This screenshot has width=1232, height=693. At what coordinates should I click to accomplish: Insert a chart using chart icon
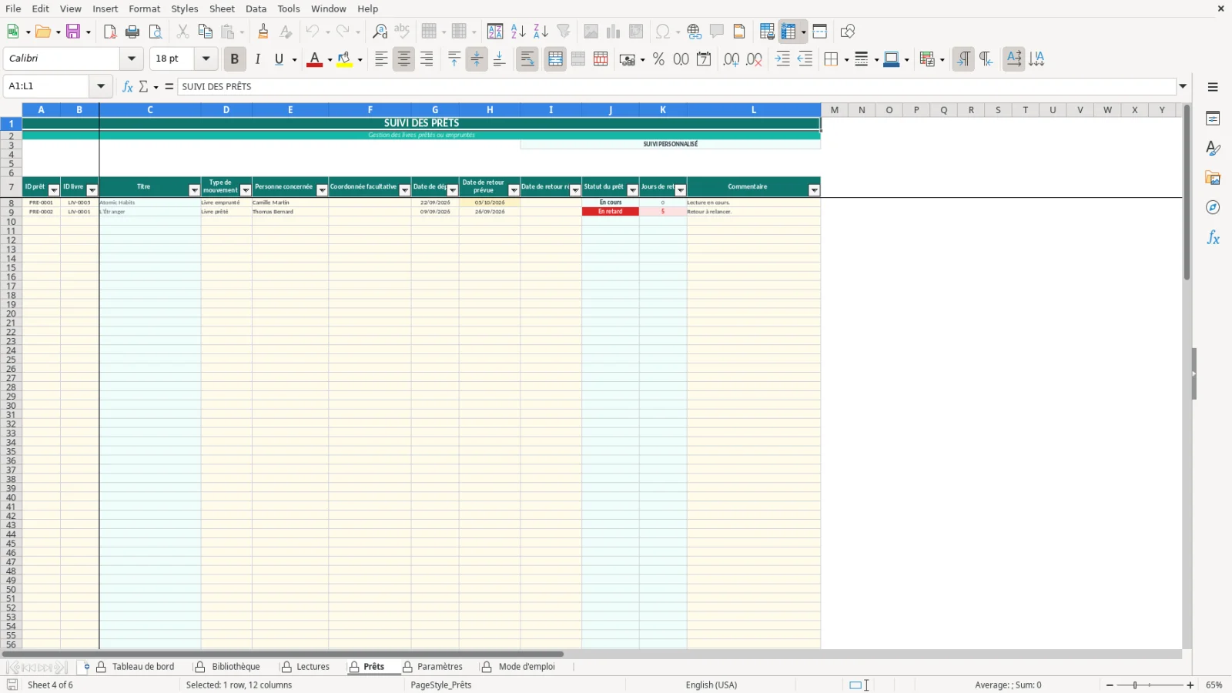click(614, 32)
